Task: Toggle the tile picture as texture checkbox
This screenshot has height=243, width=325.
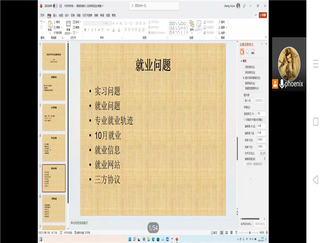Action: point(244,119)
